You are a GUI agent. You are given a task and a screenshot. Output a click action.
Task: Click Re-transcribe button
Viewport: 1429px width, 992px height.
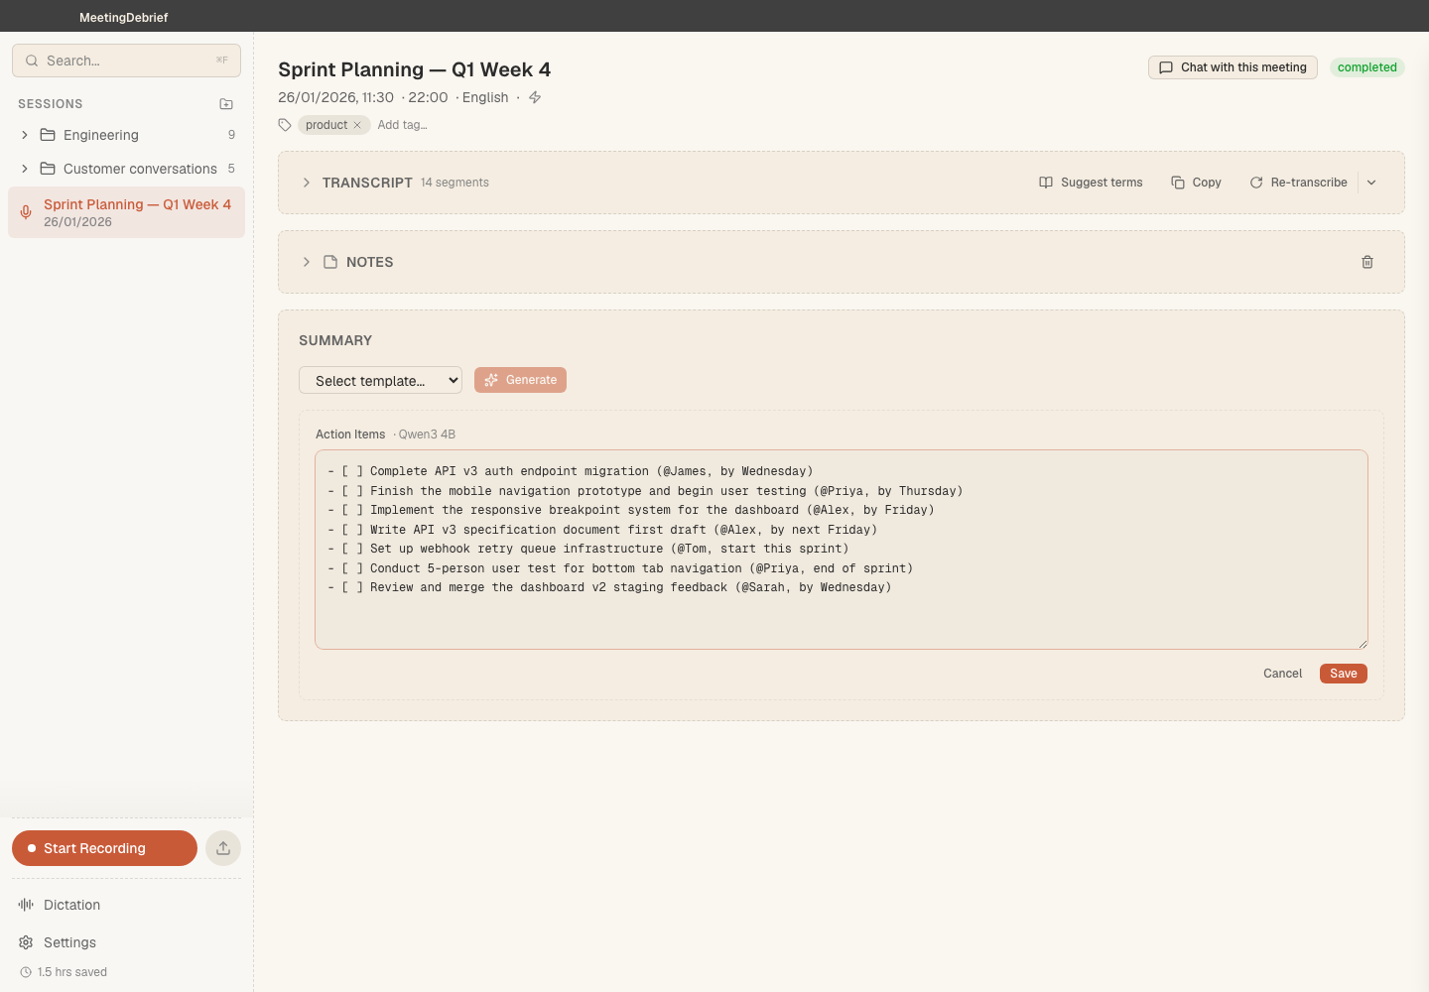1299,183
